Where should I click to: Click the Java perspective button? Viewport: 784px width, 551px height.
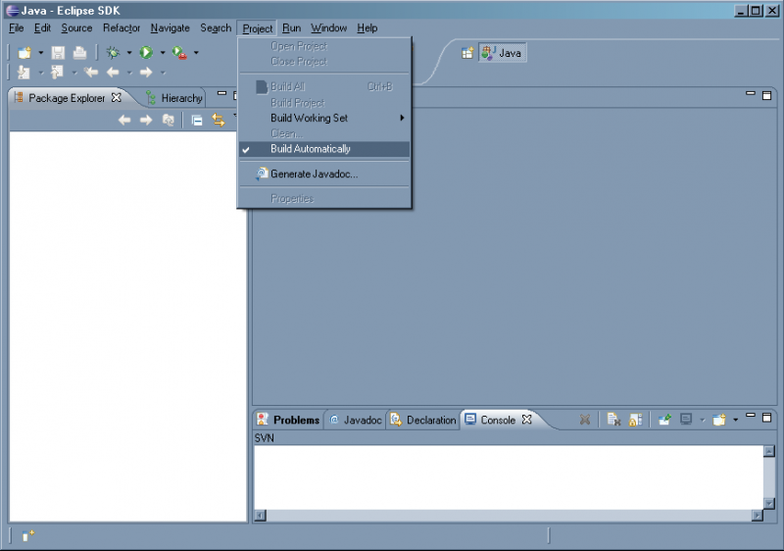[502, 53]
